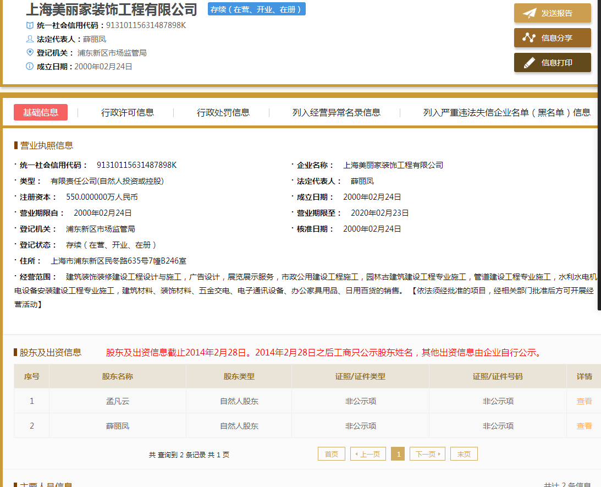Click the establishment date info icon
This screenshot has width=601, height=487.
point(30,66)
